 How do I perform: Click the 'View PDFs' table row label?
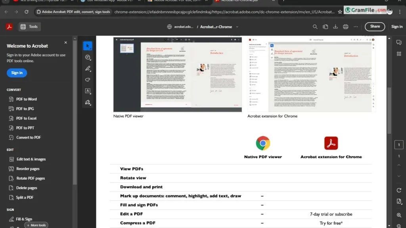132,169
